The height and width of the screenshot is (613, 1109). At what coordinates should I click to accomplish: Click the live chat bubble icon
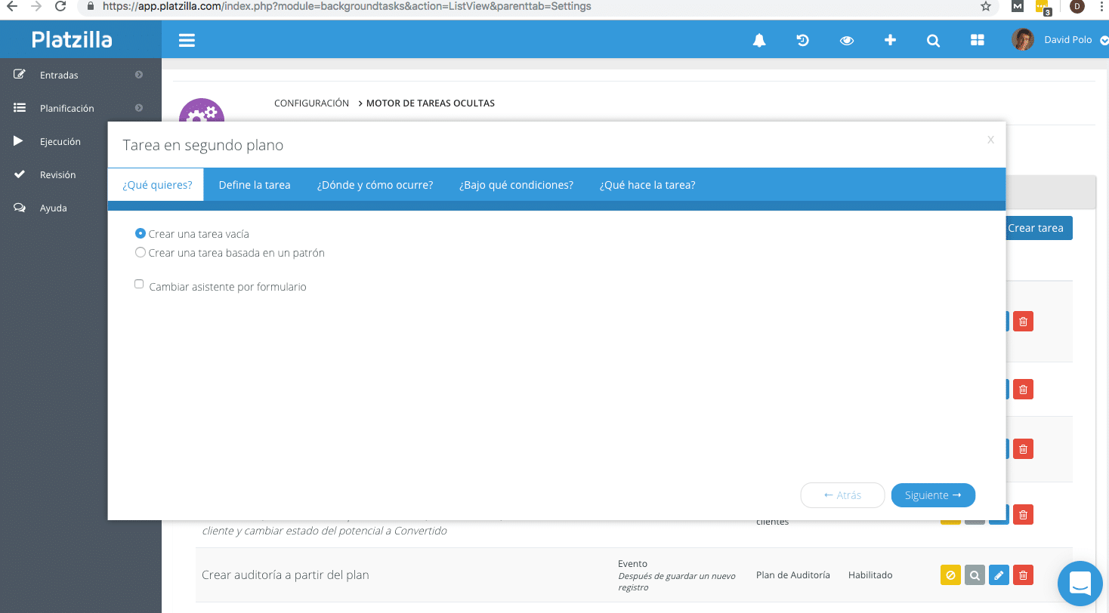point(1080,584)
